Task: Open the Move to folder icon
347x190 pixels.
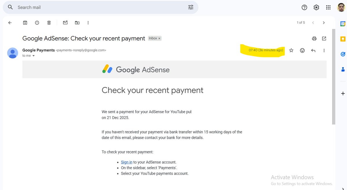Action: [x=77, y=23]
